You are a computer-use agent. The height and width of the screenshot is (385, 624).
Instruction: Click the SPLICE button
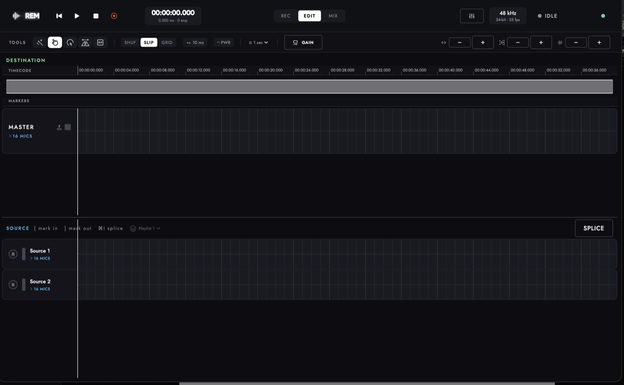[594, 228]
